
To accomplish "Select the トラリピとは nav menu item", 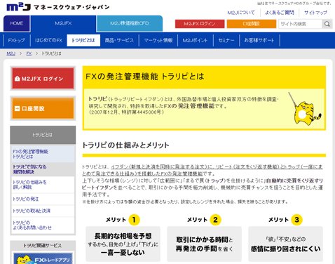I will [x=83, y=40].
